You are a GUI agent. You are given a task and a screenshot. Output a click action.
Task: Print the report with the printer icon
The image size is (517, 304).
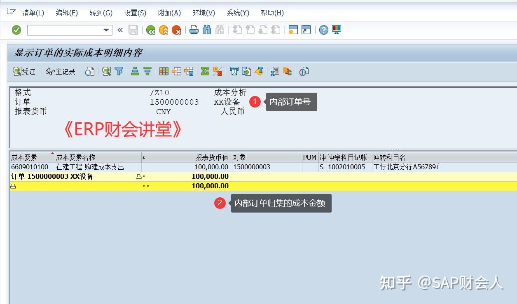(x=194, y=29)
